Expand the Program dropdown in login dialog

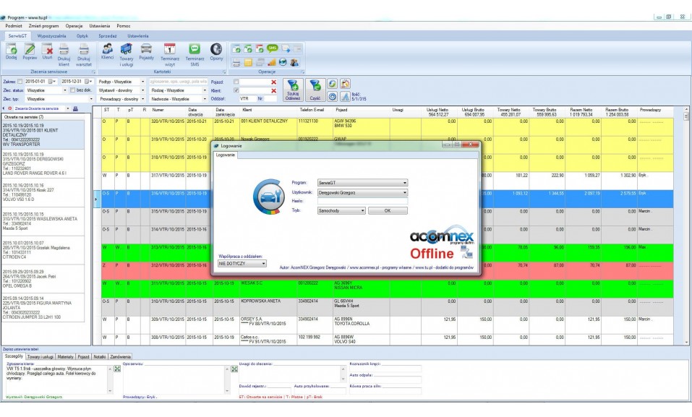click(403, 183)
